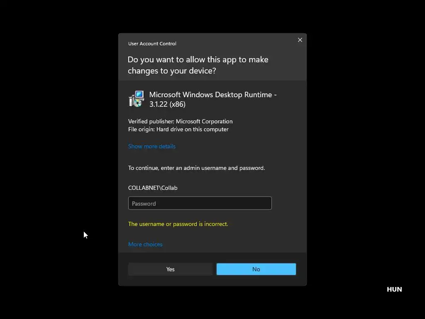Focus the Password input field
Viewport: 425px width, 319px height.
point(200,203)
